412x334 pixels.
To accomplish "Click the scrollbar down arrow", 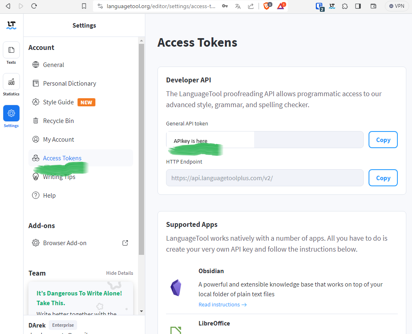I will (x=141, y=311).
